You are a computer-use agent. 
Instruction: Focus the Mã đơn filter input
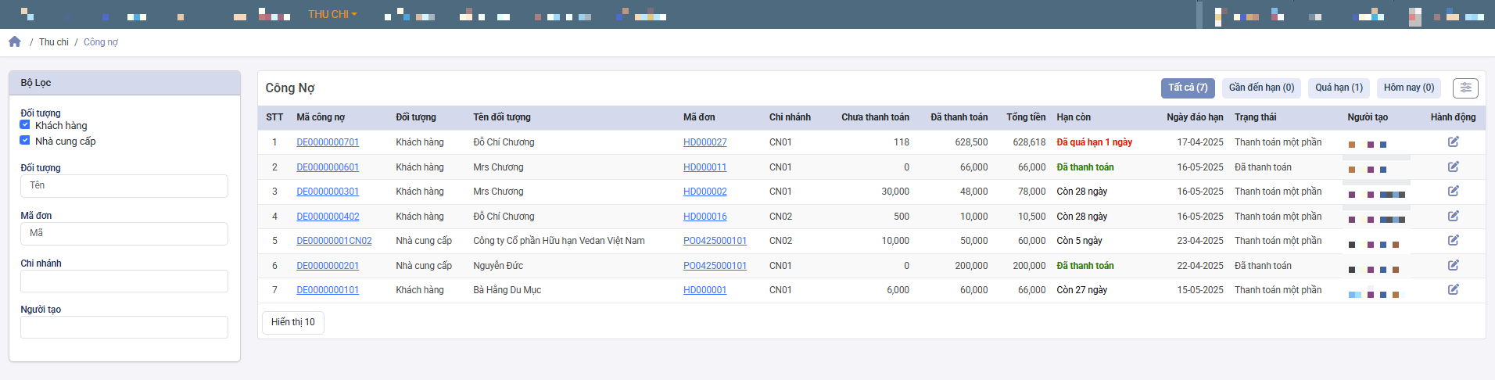124,233
